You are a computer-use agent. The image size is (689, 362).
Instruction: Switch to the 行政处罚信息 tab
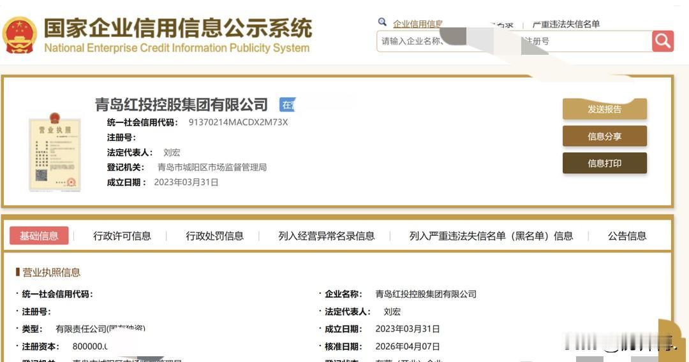(215, 236)
